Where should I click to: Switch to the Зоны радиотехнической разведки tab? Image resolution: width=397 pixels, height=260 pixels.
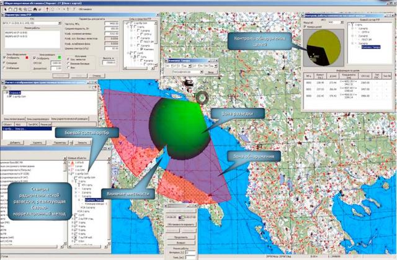point(69,119)
